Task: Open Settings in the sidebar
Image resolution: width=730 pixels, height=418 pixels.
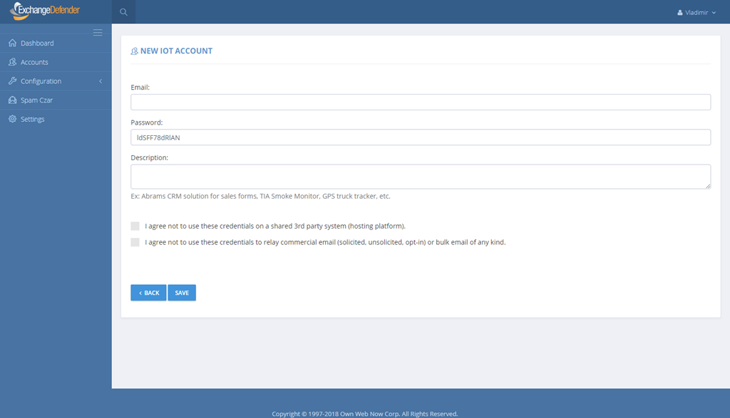Action: 56,120
